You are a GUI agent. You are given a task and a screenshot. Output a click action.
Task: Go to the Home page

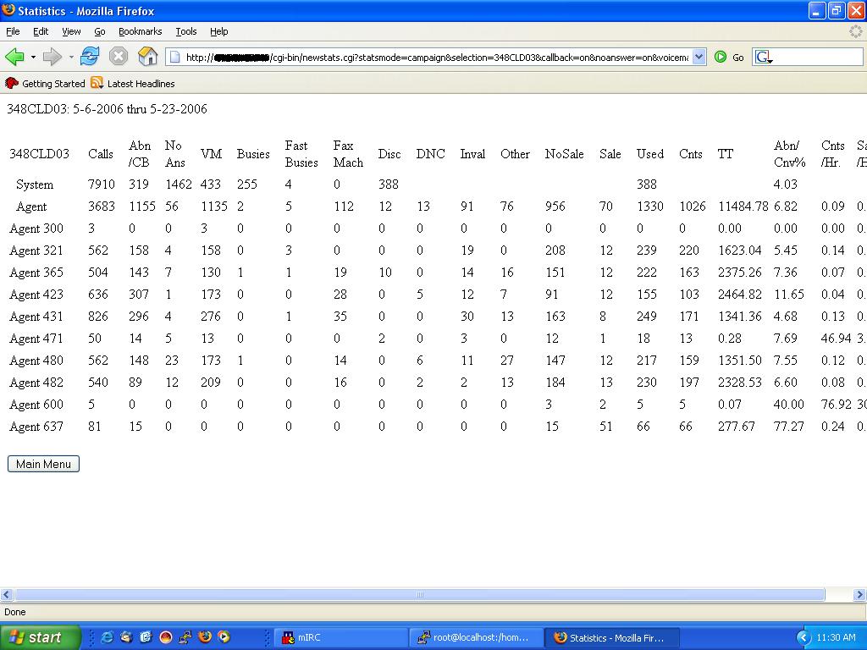pyautogui.click(x=148, y=57)
